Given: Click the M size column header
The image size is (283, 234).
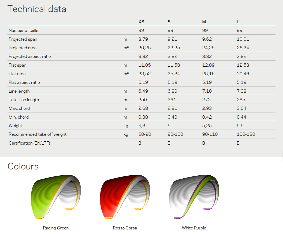Looking at the screenshot, I should [x=204, y=22].
